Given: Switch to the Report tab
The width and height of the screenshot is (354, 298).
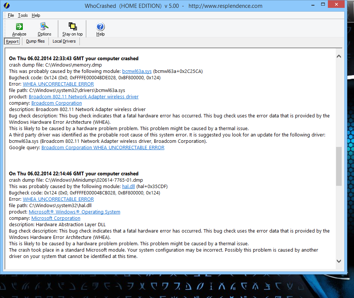Looking at the screenshot, I should 12,42.
